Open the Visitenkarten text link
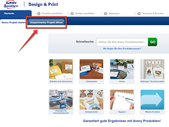 (x=91, y=82)
